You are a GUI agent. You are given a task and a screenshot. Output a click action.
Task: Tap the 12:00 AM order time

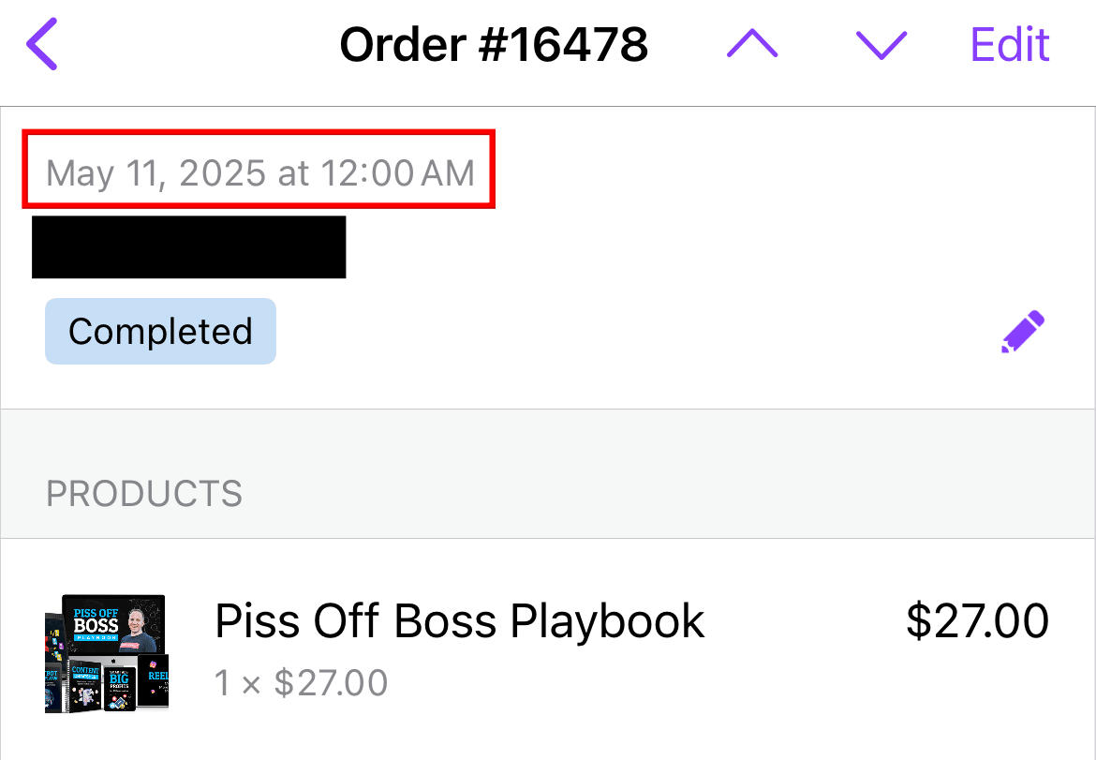[x=397, y=173]
